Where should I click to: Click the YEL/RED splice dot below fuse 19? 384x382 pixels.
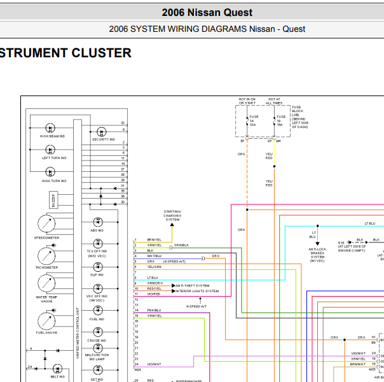click(274, 166)
